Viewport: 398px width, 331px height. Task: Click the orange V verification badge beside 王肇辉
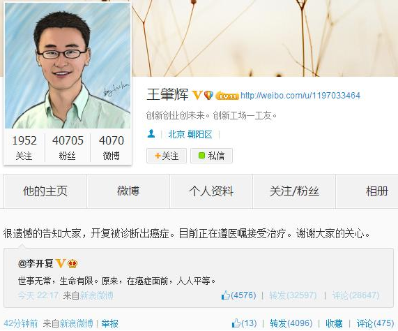[197, 95]
